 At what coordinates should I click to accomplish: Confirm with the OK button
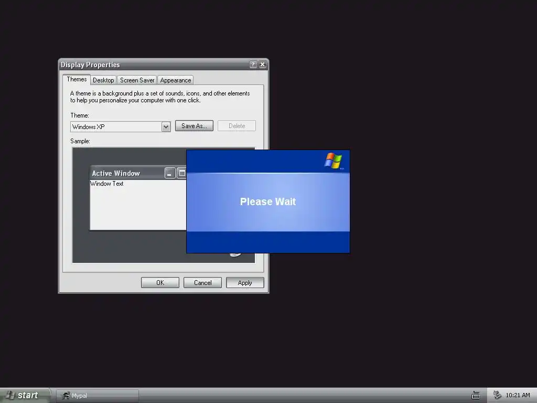pos(160,283)
